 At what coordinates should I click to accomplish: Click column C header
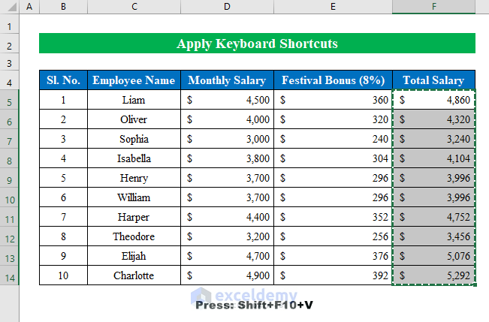(134, 7)
